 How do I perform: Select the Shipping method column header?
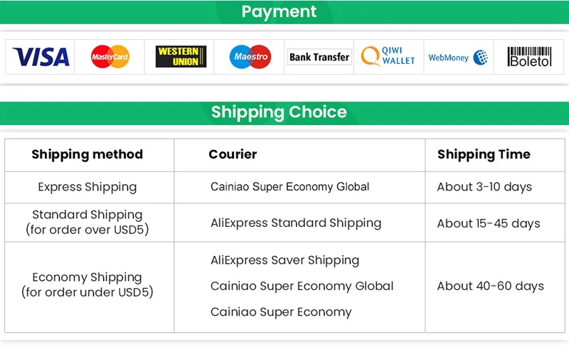87,154
